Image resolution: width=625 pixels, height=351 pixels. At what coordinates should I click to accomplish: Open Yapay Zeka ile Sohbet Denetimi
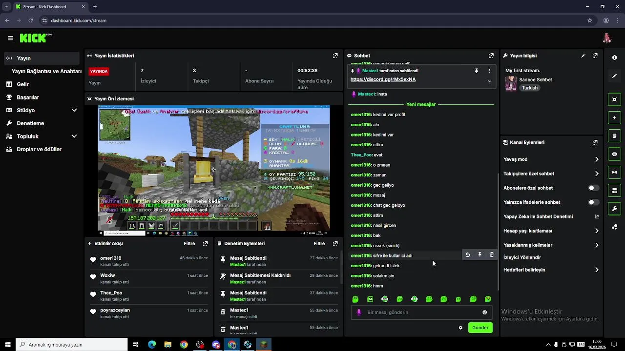(x=551, y=216)
